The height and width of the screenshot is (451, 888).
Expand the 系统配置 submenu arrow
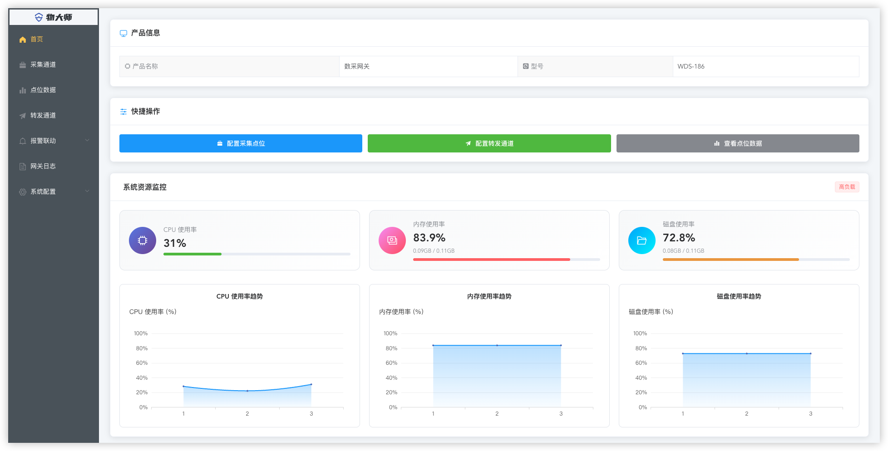87,191
